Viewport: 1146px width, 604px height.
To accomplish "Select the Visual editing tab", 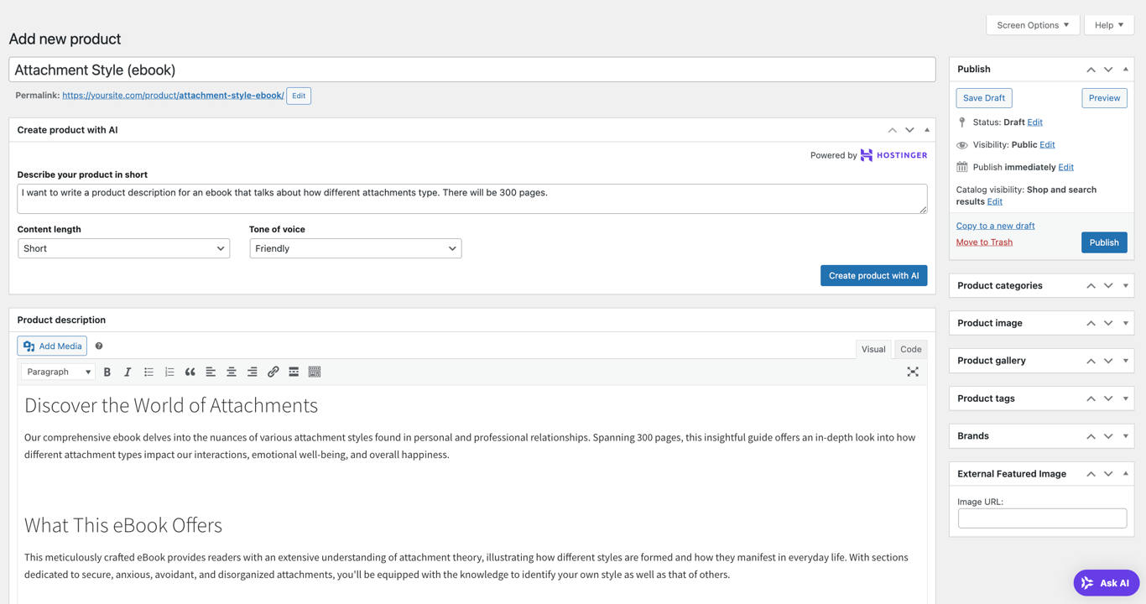I will coord(873,349).
